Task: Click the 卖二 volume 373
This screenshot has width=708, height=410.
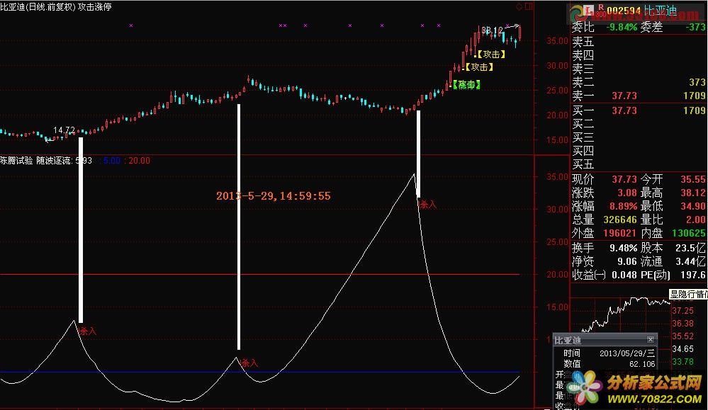Action: 697,82
